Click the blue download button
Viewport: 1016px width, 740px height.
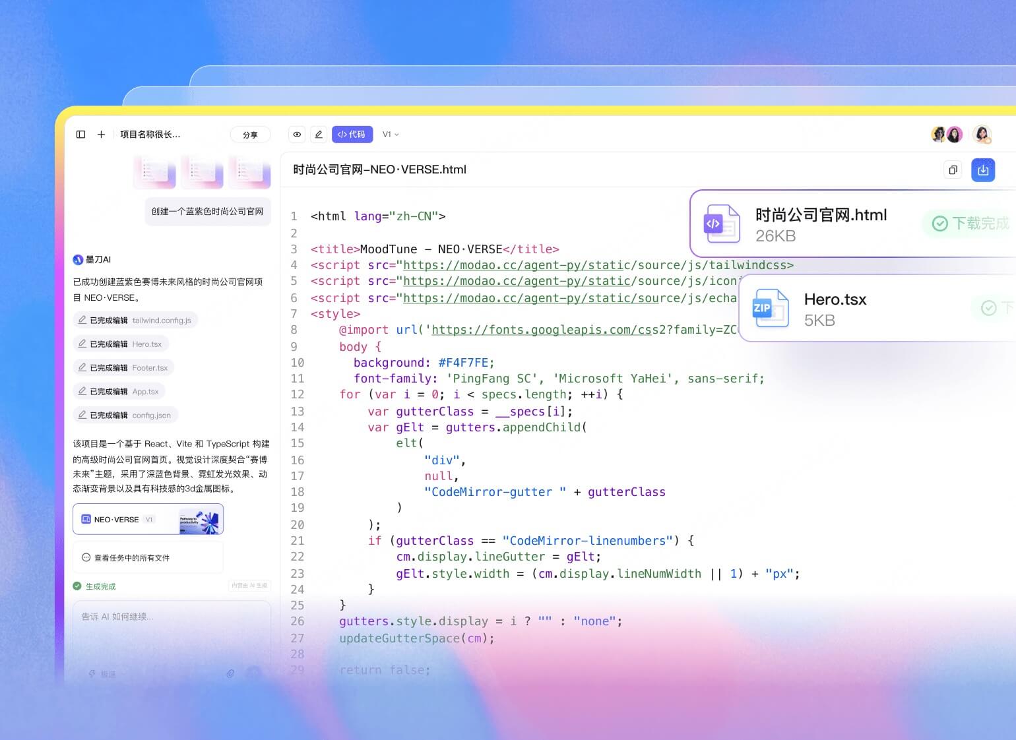click(x=983, y=170)
